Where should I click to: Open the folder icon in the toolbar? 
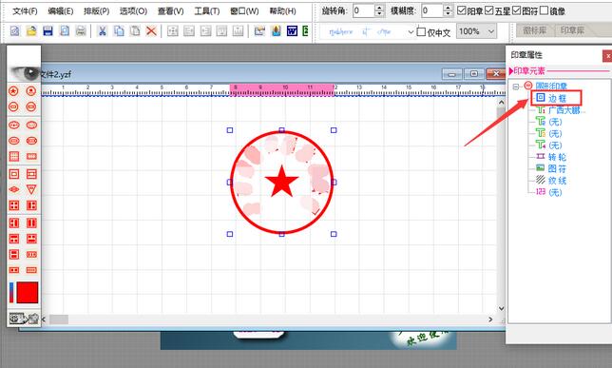pos(31,30)
